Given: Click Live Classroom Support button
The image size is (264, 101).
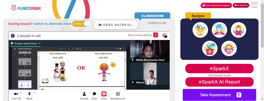Looking at the screenshot, I should click(x=216, y=5).
